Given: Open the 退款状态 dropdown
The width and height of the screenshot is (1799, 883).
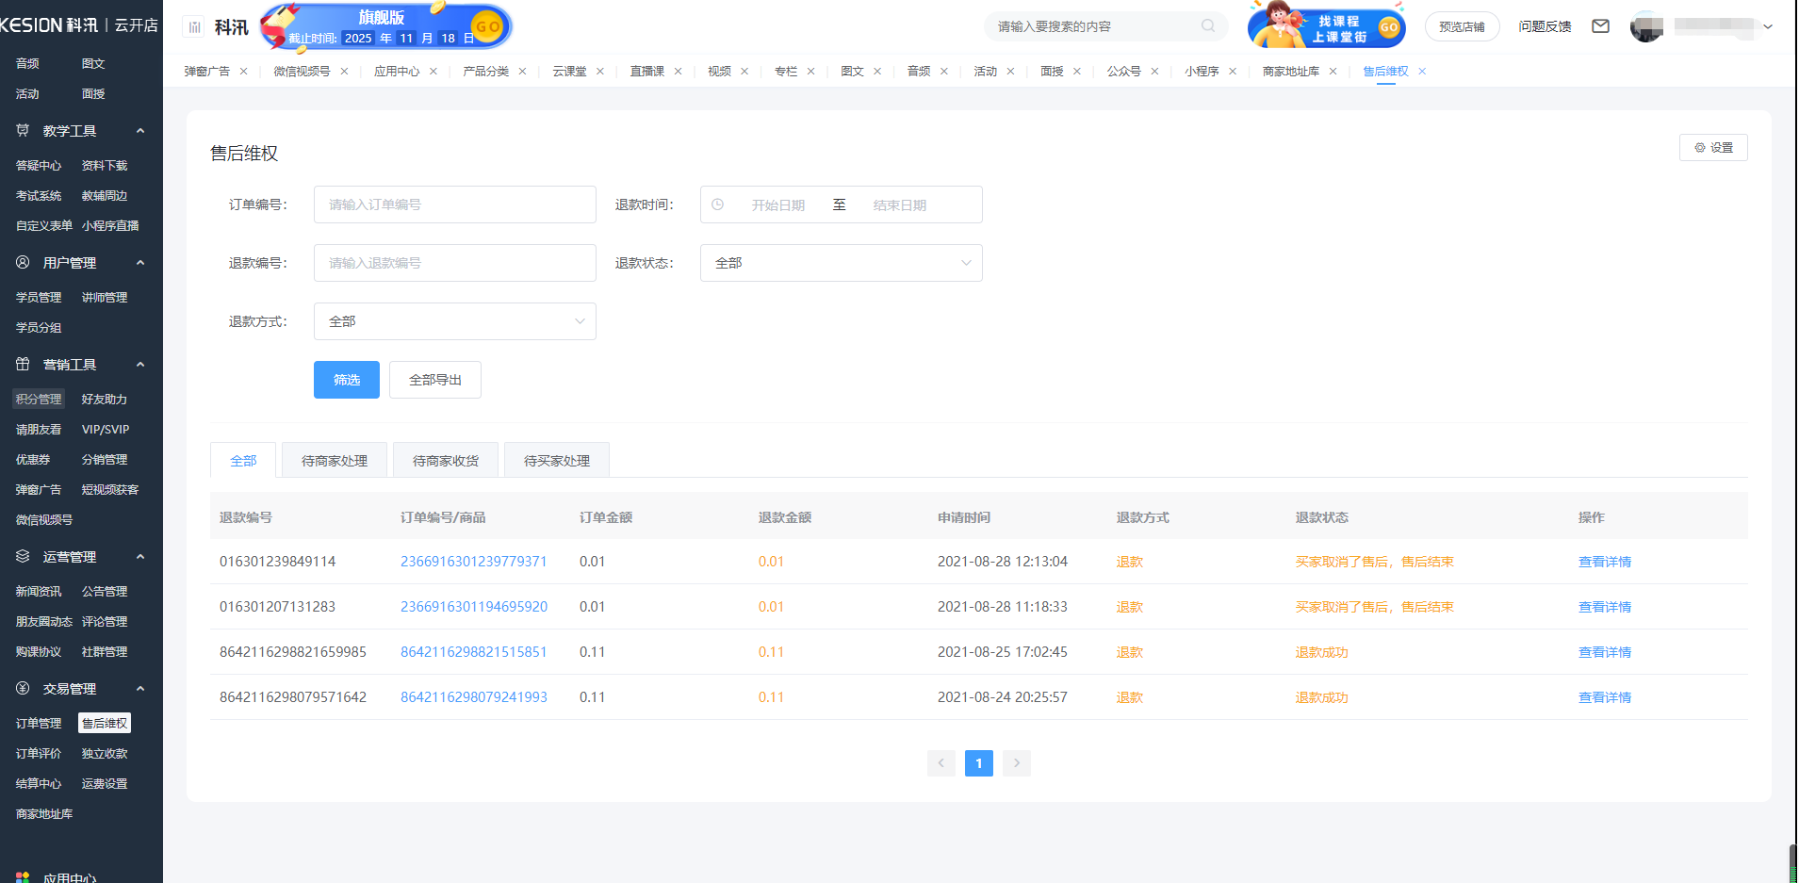Looking at the screenshot, I should click(841, 262).
